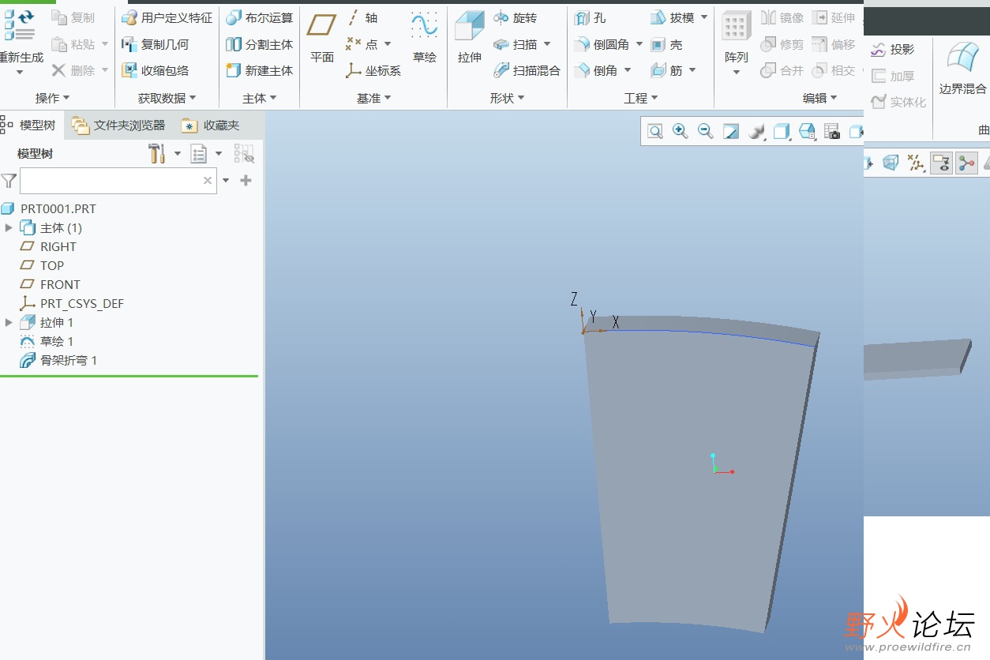The image size is (990, 660).
Task: Open the 操作 group dropdown
Action: pos(53,98)
